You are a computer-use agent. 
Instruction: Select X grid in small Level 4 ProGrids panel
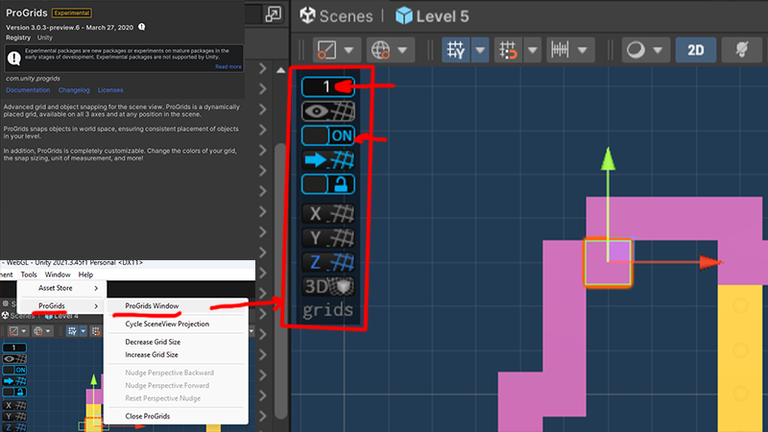click(14, 405)
